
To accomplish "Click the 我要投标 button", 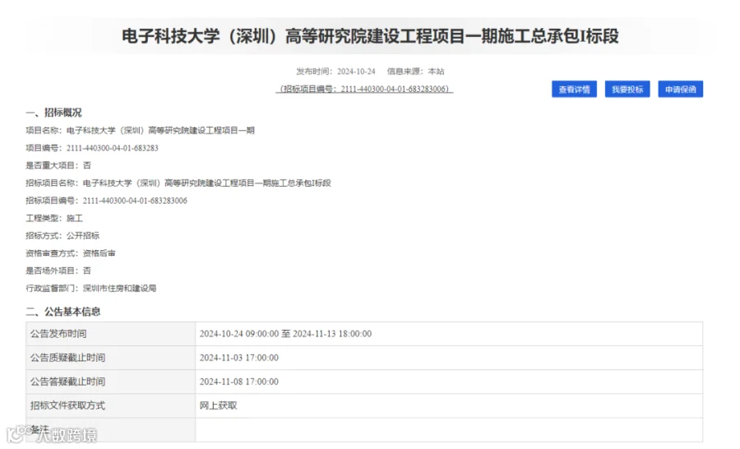I will tap(627, 90).
